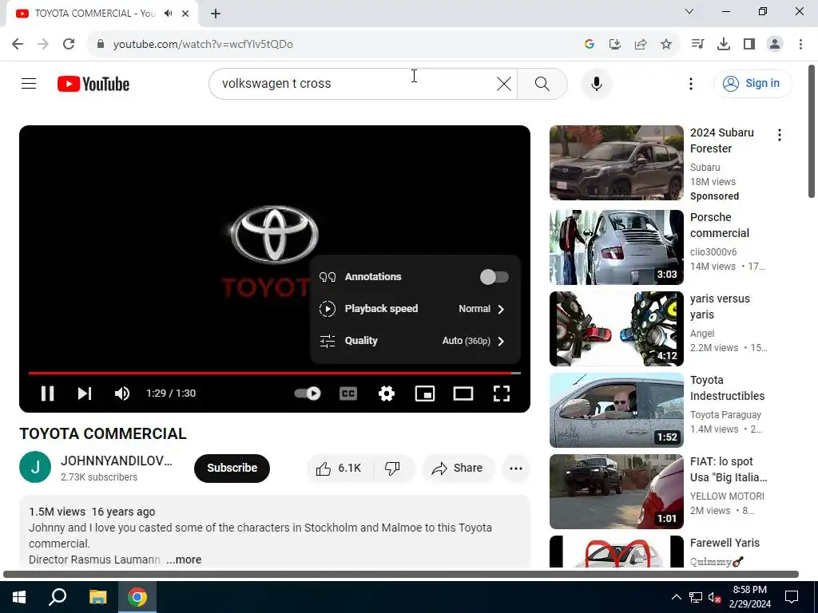Clear the search box with X
The height and width of the screenshot is (613, 818).
(503, 83)
